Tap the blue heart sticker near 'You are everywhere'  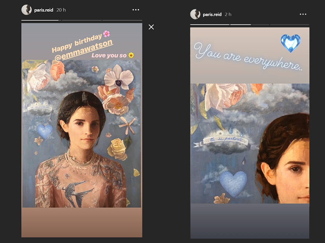[290, 43]
